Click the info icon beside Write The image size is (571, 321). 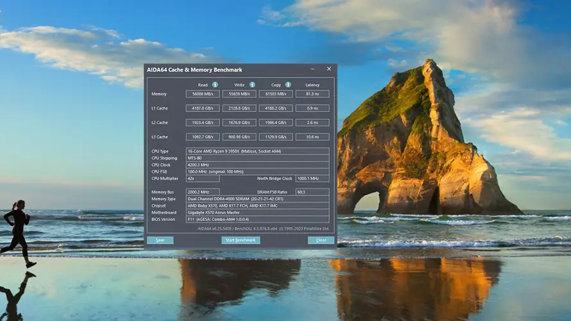pyautogui.click(x=252, y=85)
